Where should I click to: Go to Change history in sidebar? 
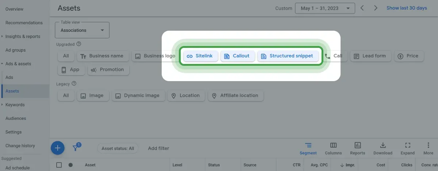[20, 146]
